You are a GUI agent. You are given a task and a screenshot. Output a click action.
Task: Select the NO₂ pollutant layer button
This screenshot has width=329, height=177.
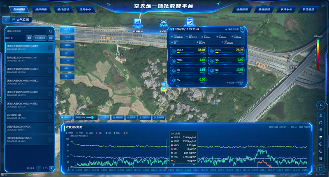(x=67, y=68)
